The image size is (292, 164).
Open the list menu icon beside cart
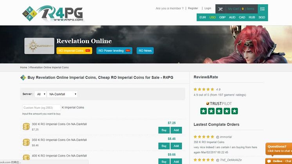(263, 9)
